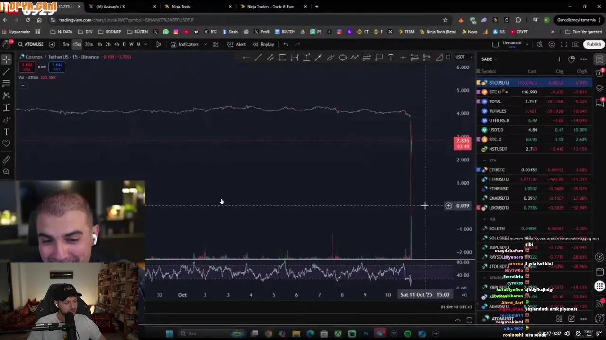The height and width of the screenshot is (340, 606).
Task: Expand the timeframe dropdown arrow
Action: (x=145, y=44)
